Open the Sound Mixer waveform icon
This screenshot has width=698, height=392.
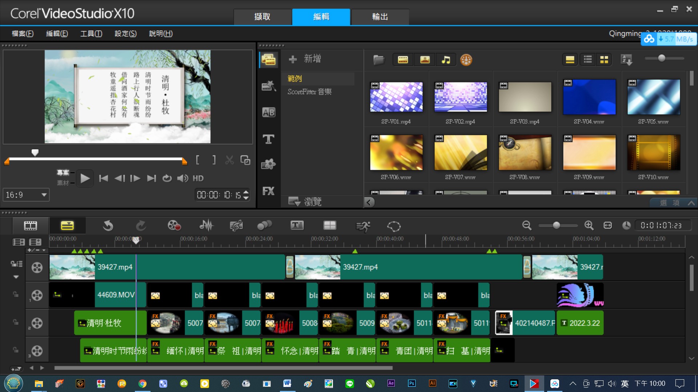(x=206, y=226)
